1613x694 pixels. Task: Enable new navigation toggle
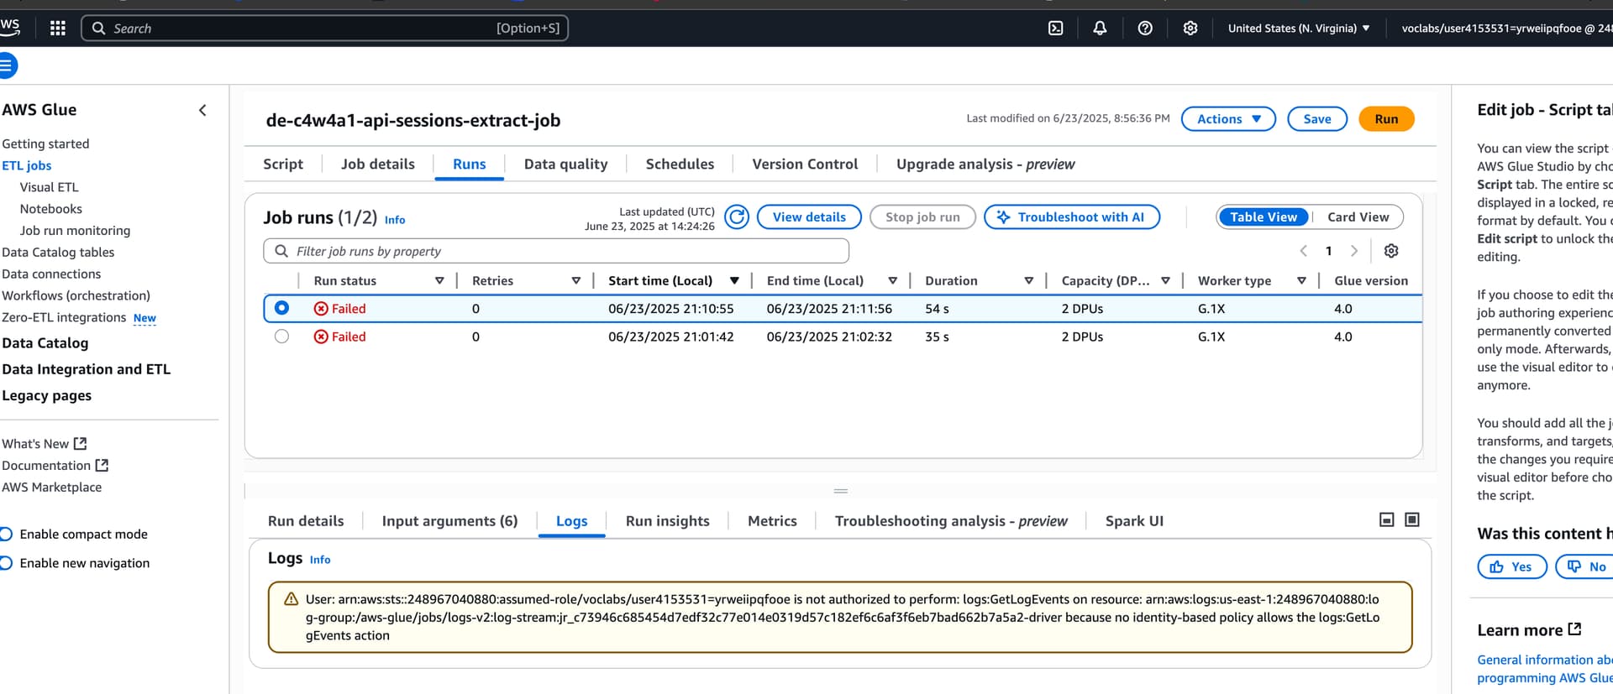[x=6, y=563]
